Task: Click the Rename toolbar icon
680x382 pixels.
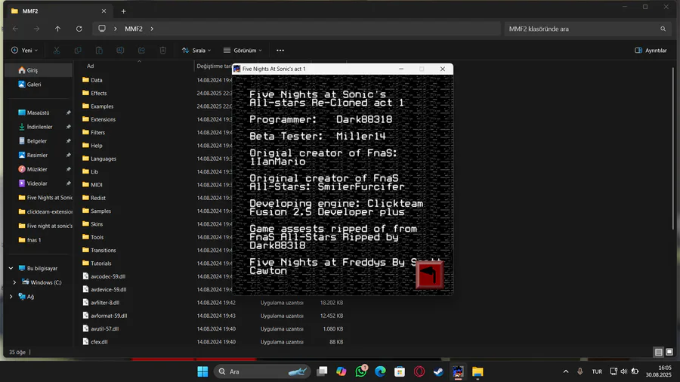Action: tap(120, 51)
